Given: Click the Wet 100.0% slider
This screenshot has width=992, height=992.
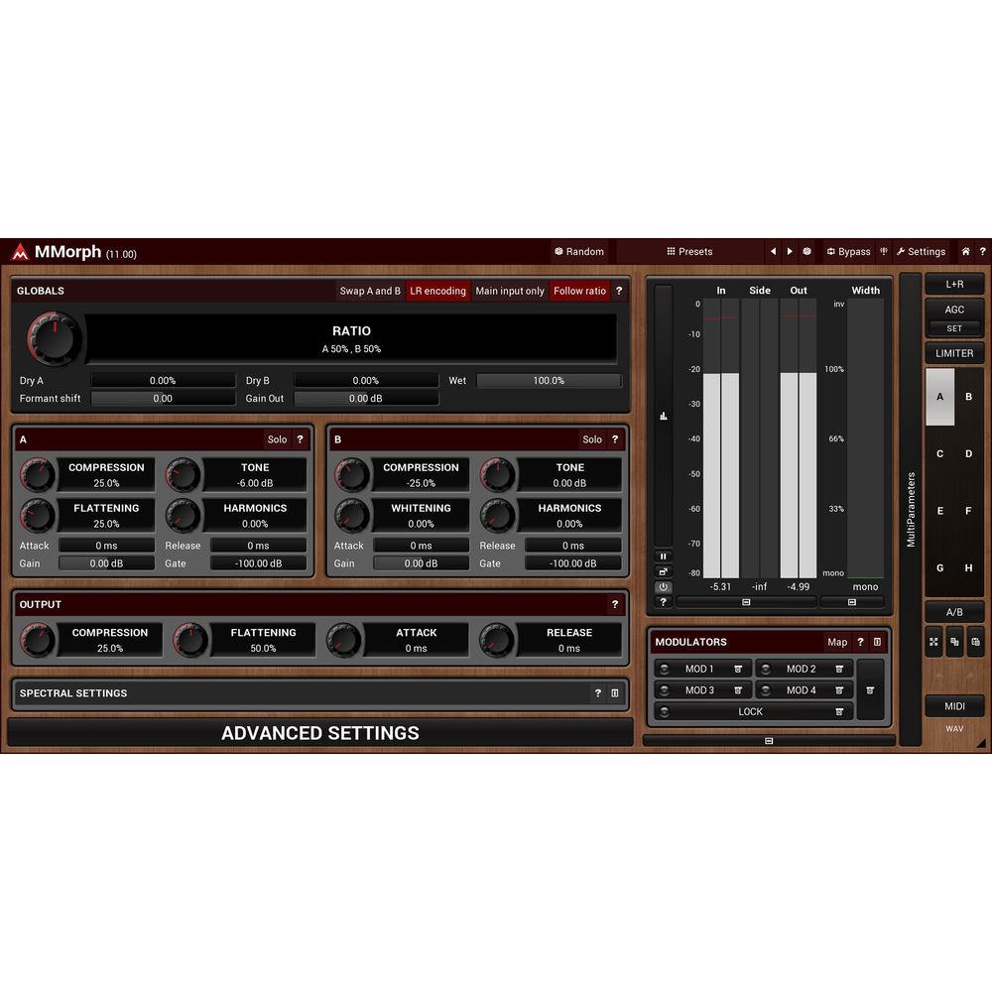Looking at the screenshot, I should click(x=549, y=380).
